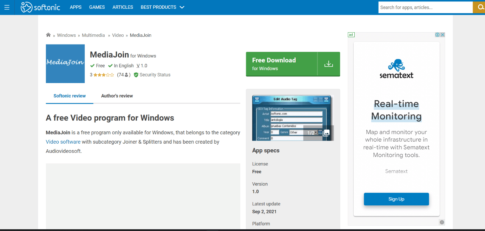Click the MediaJoin app logo image
Image resolution: width=485 pixels, height=231 pixels.
65,64
